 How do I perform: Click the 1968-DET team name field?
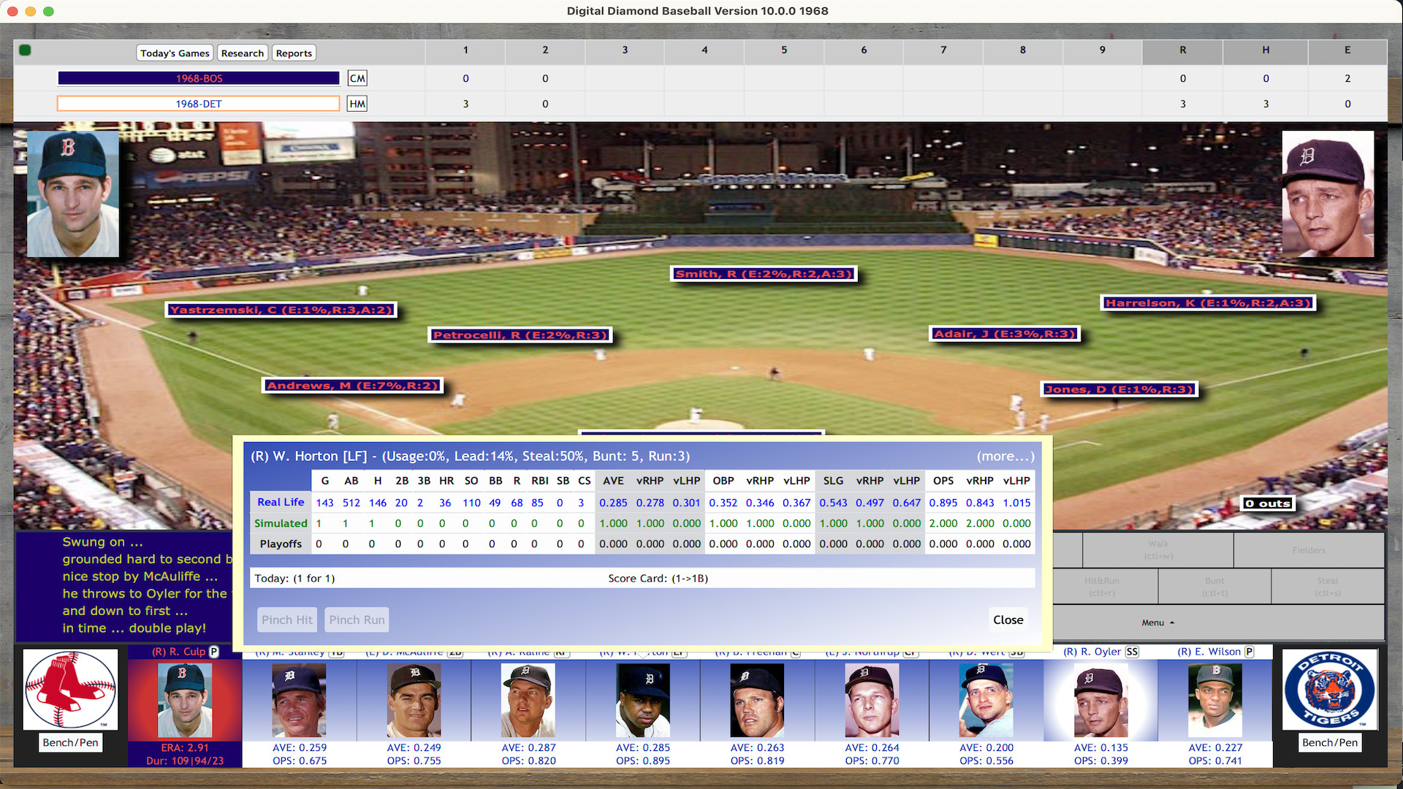(198, 103)
